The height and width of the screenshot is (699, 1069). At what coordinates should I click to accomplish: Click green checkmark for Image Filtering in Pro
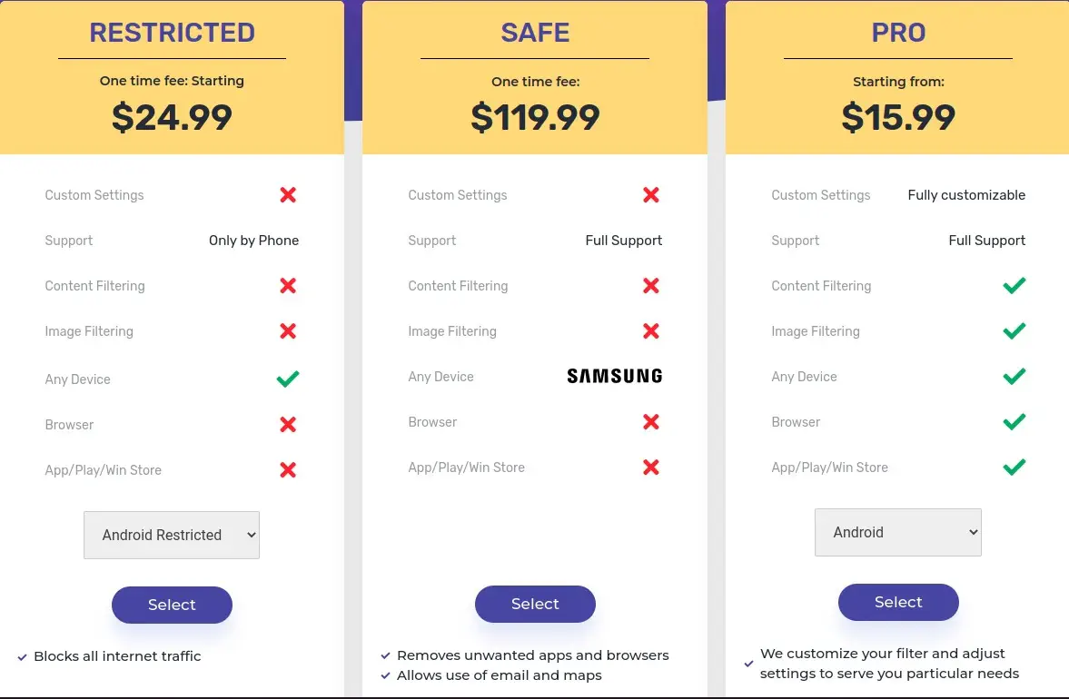click(x=1014, y=330)
